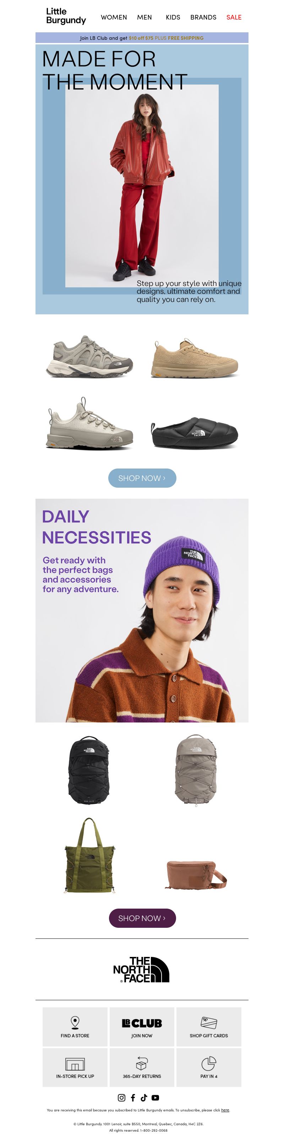The height and width of the screenshot is (1137, 284).
Task: Open the Instagram icon in footer
Action: pos(121,1097)
